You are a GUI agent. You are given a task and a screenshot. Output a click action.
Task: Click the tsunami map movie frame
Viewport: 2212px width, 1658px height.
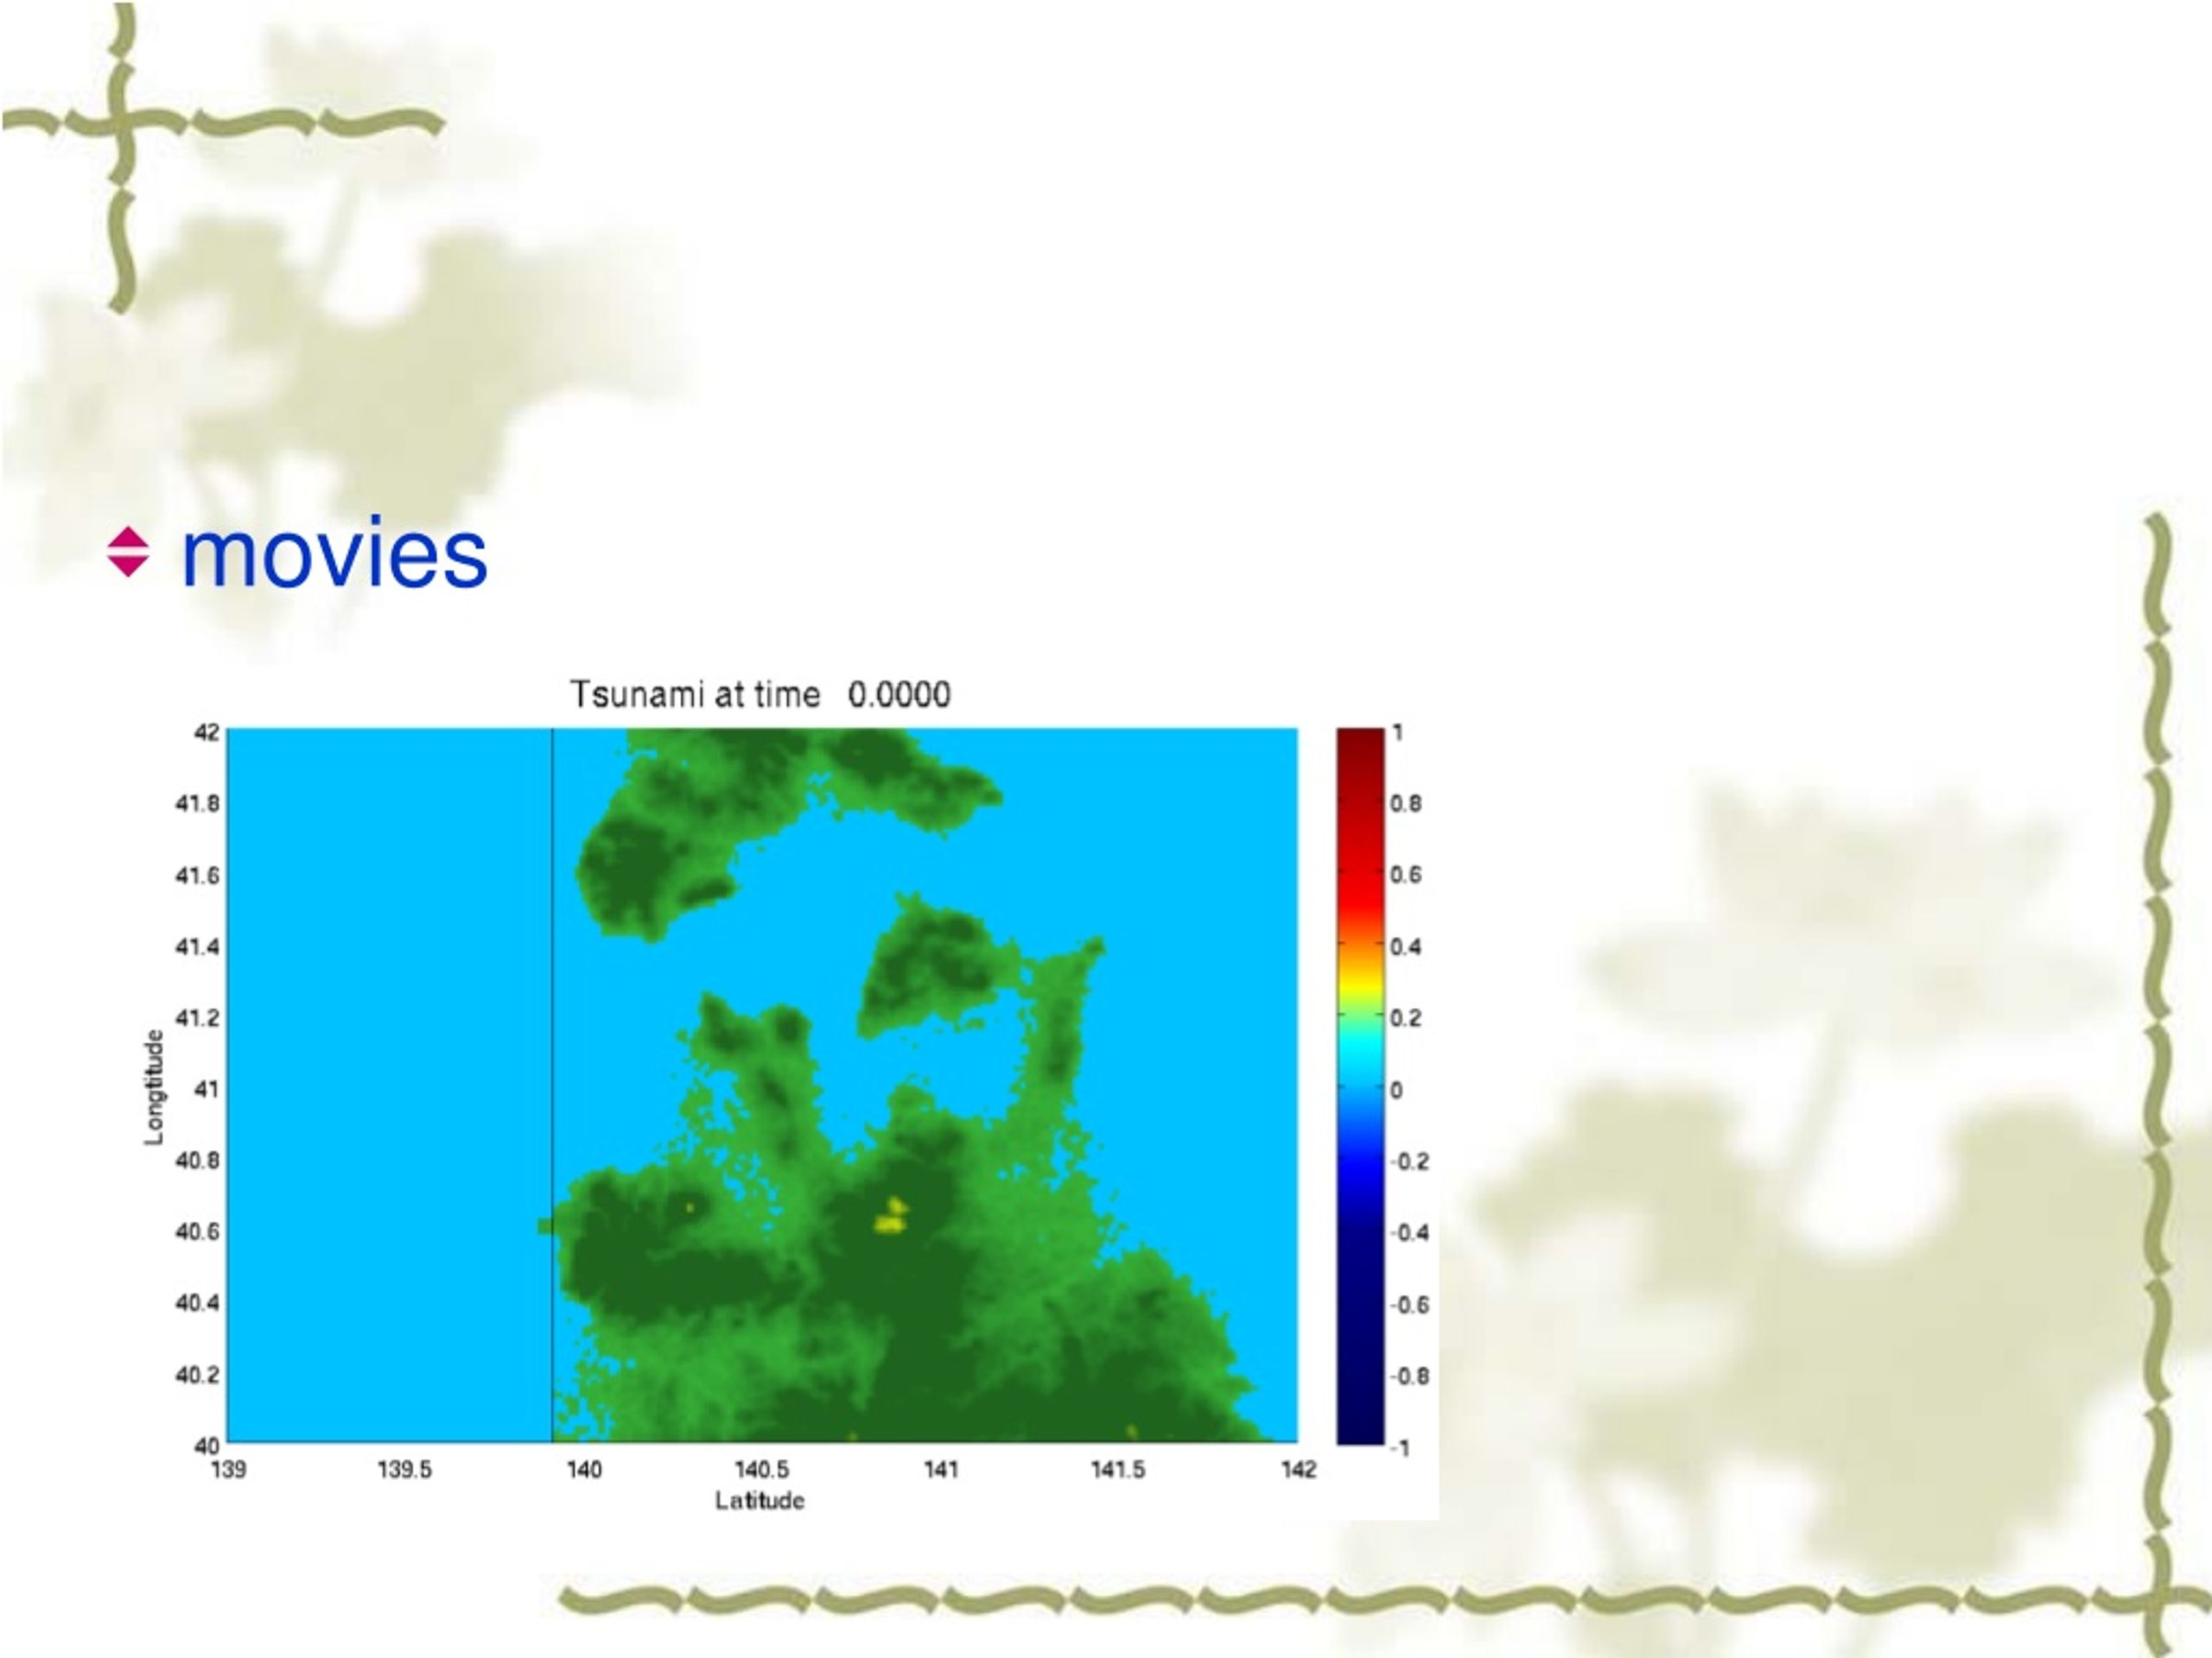point(762,1085)
